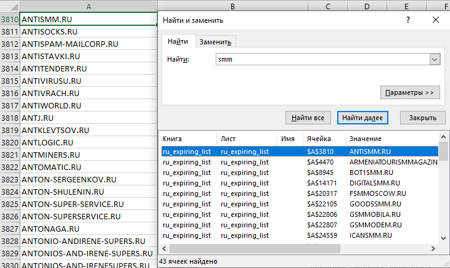450x268 pixels.
Task: Click the search text field containing smm
Action: (x=321, y=59)
